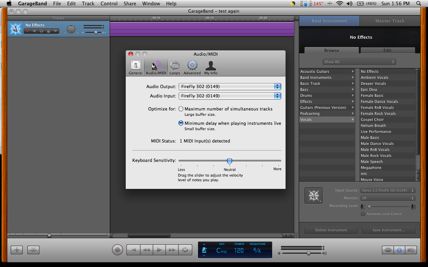Mute the No Effects track
428x267 pixels.
click(x=34, y=31)
